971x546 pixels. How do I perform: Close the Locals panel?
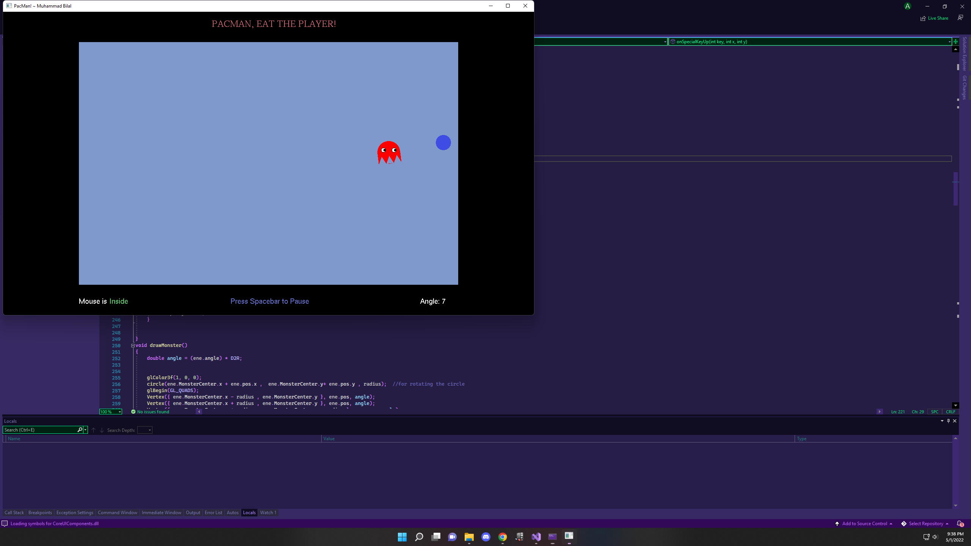click(x=955, y=421)
